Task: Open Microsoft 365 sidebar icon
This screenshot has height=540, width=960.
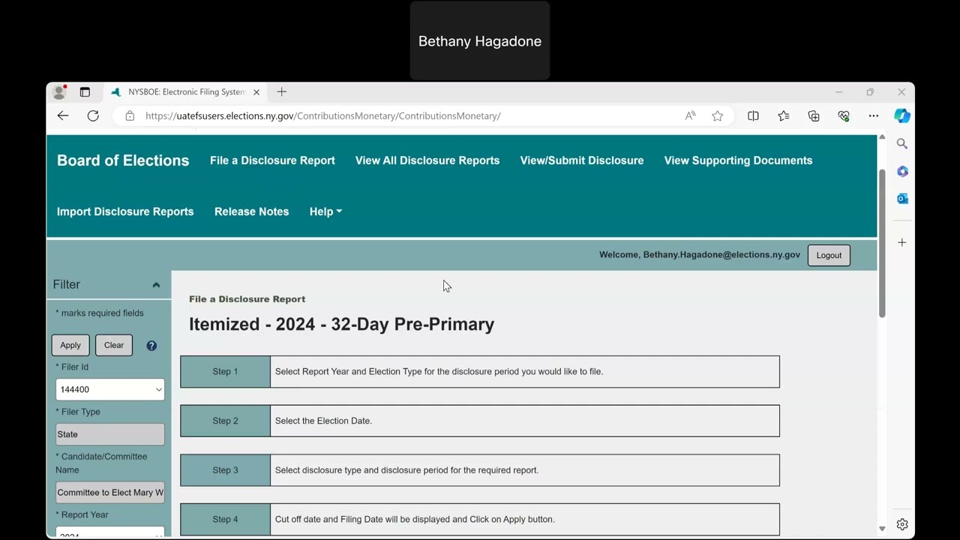Action: 902,171
